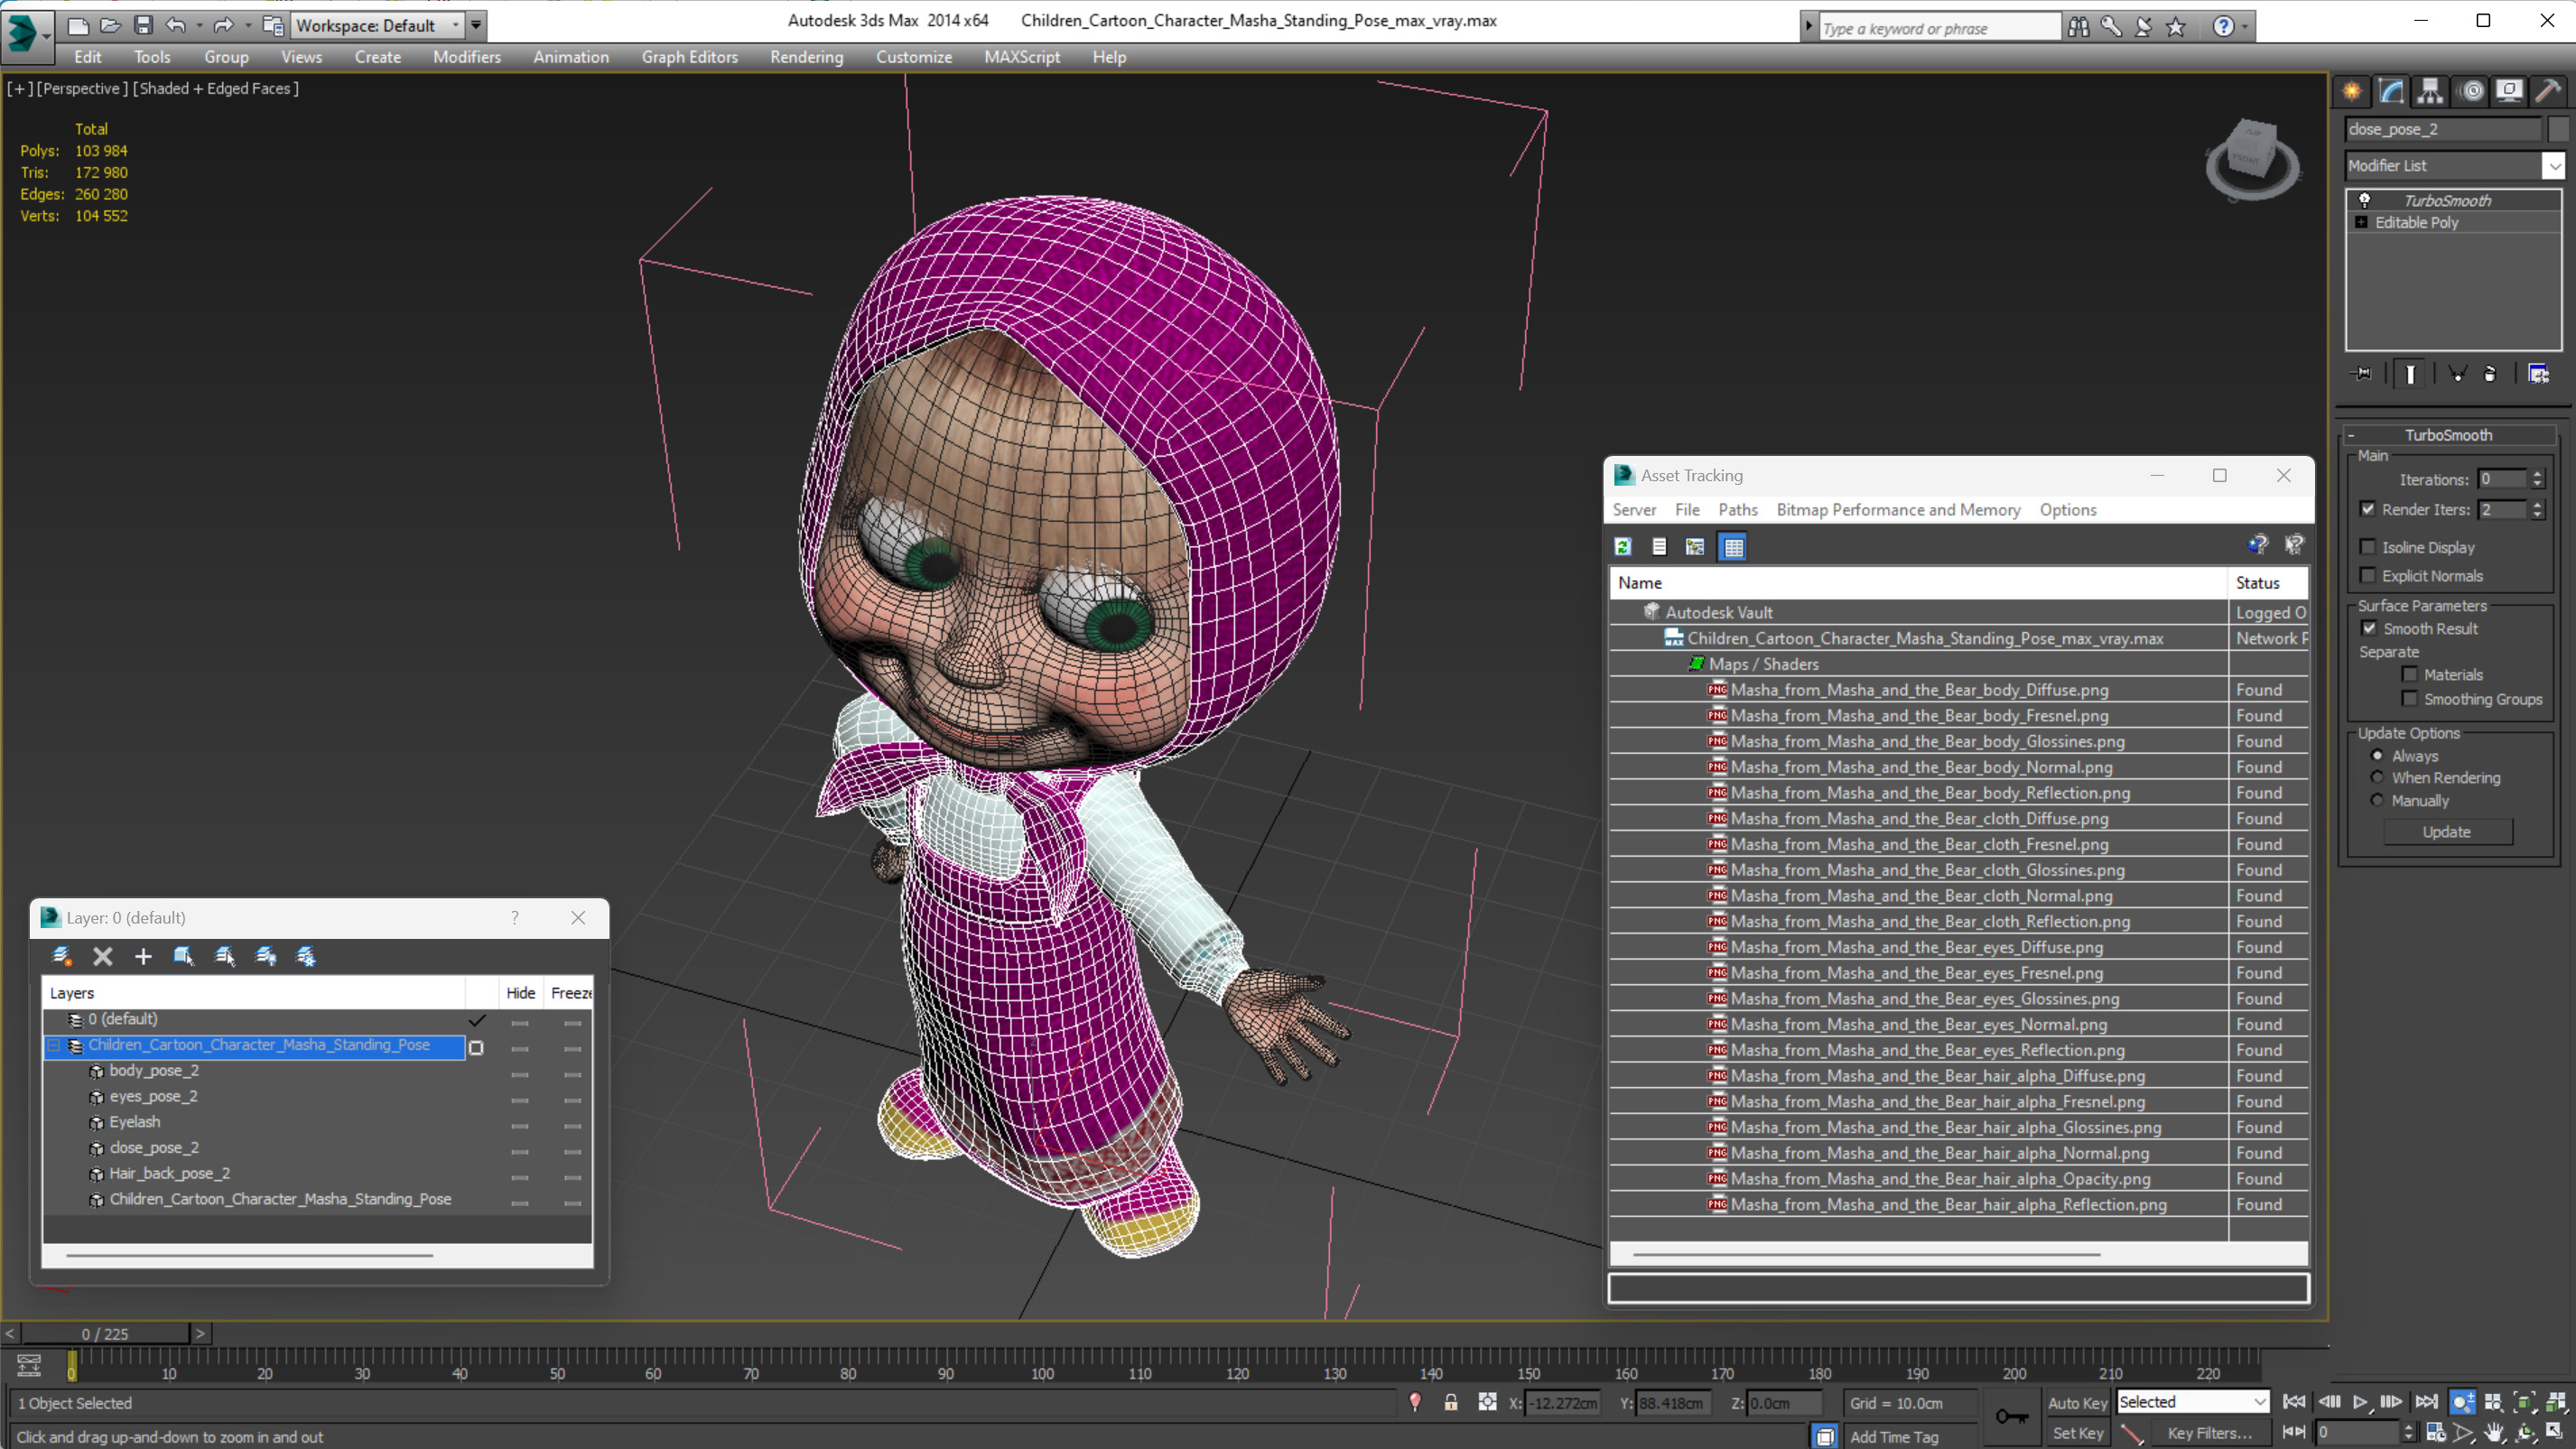This screenshot has width=2576, height=1449.
Task: Click the Undo arrow icon
Action: 176,25
